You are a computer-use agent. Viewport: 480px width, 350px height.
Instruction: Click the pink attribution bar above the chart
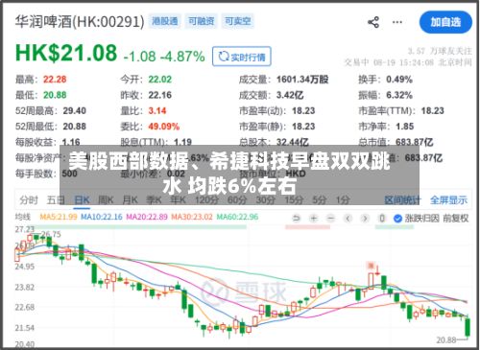coord(307,227)
